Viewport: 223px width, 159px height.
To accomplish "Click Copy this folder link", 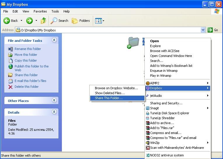I will click(x=26, y=60).
